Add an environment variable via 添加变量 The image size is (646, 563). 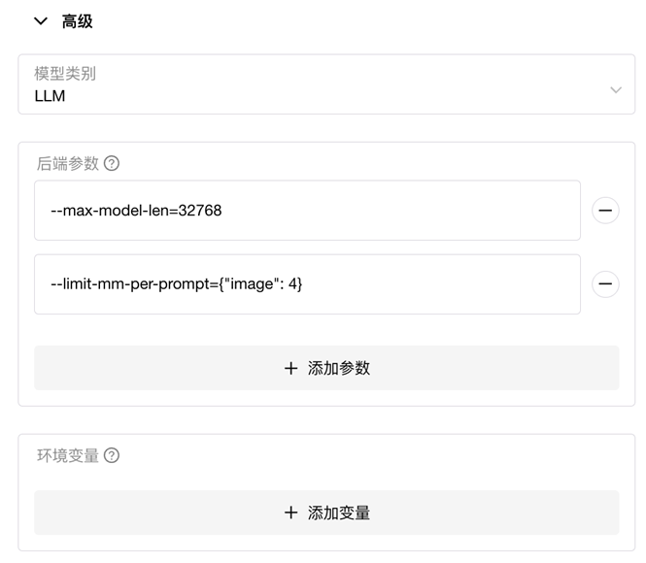pos(326,513)
